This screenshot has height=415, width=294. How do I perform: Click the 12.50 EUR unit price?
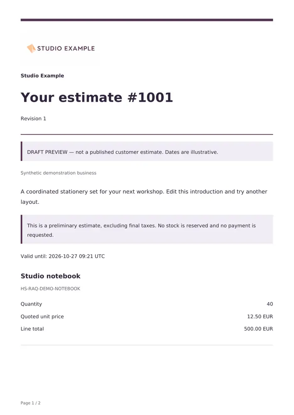point(260,317)
